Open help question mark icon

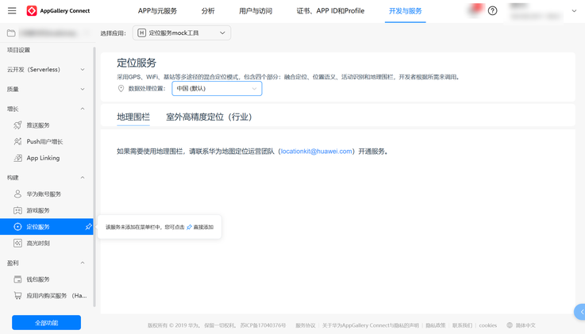click(492, 11)
